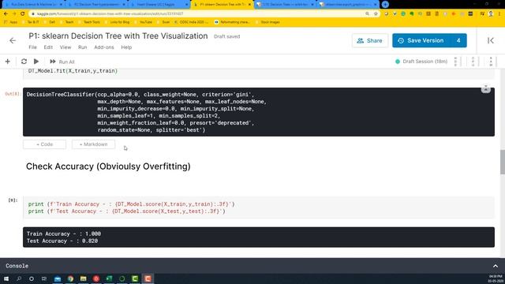Screen dimensions: 505x284
Task: Open the Stock Images bookmark
Action: pyautogui.click(x=268, y=22)
